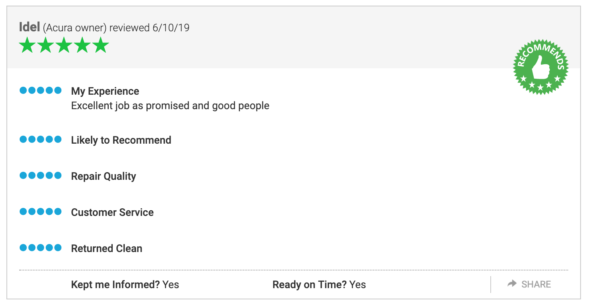Click the review text about excellent job
Screen dimensions: 589x305
click(x=170, y=106)
